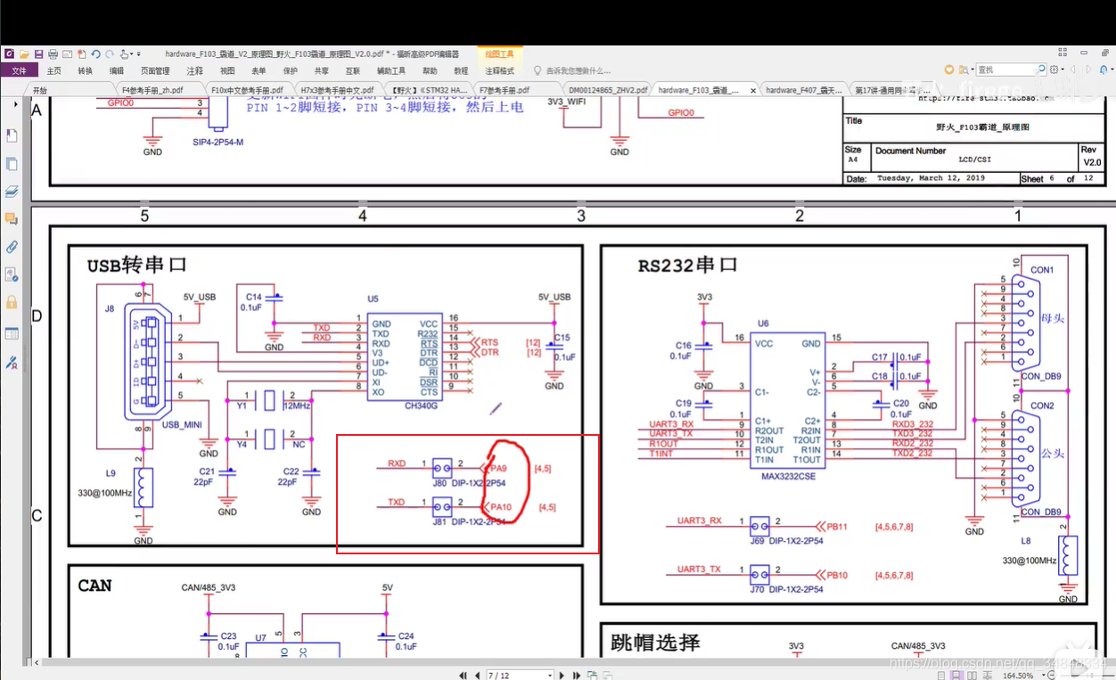Screen dimensions: 1116x680
Task: Open the 教程 ribbon tab
Action: click(461, 71)
